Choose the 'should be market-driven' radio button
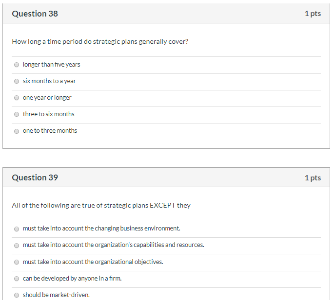Screen dimensions: 335x300 (x=17, y=295)
